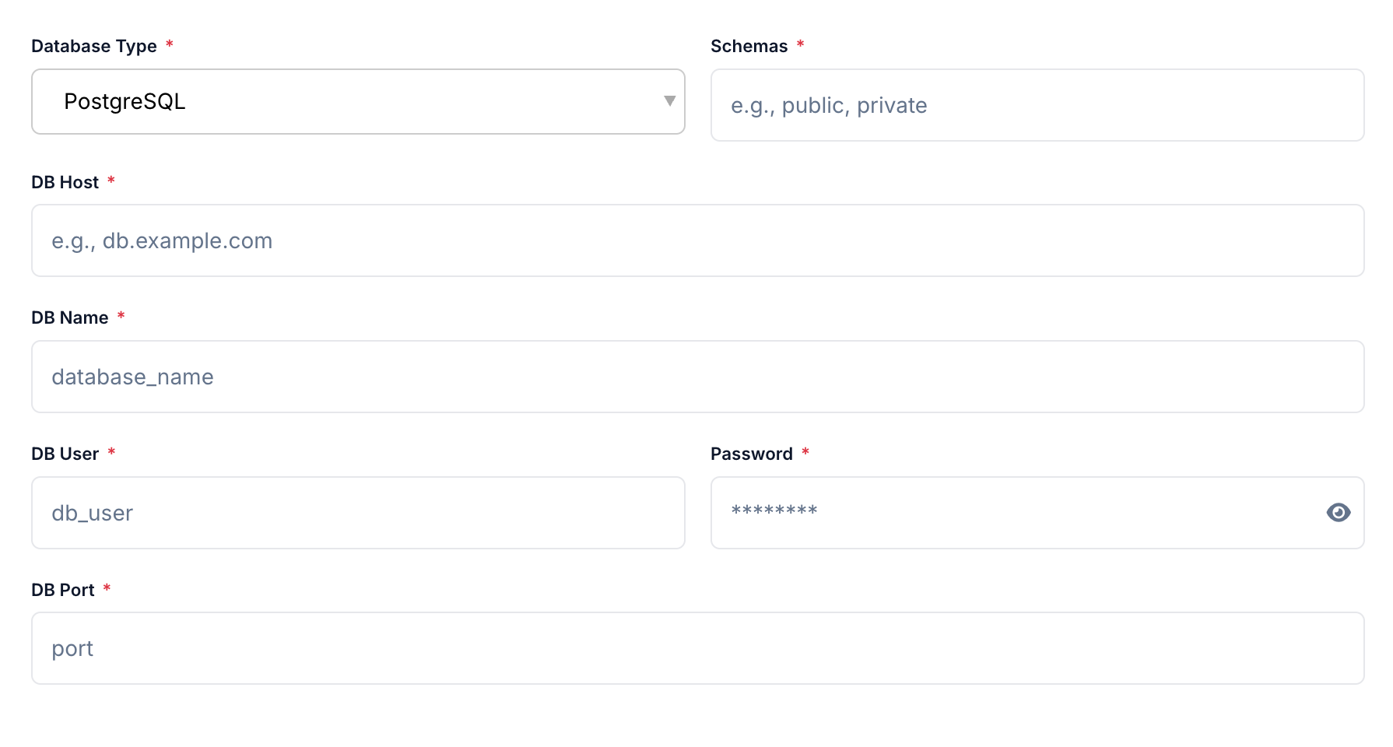
Task: Click the DB Port label
Action: click(x=63, y=589)
